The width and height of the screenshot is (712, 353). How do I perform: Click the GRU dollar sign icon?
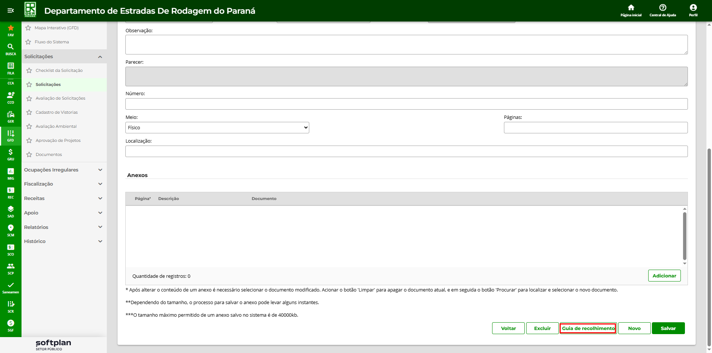click(x=11, y=154)
